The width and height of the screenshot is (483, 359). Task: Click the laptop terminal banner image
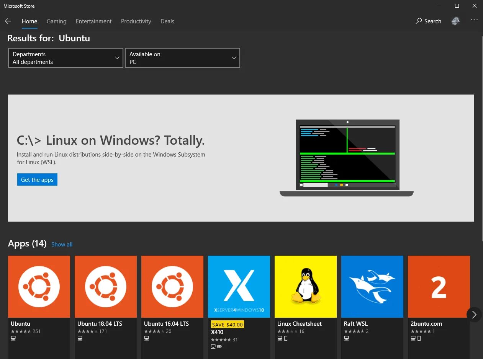347,158
